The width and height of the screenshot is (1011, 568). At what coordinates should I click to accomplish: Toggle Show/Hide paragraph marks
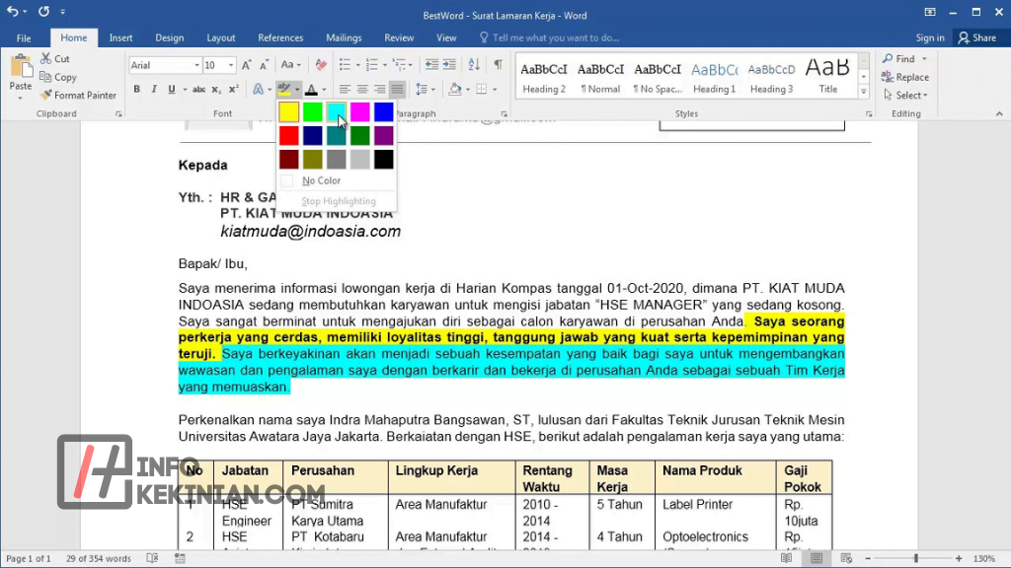498,65
